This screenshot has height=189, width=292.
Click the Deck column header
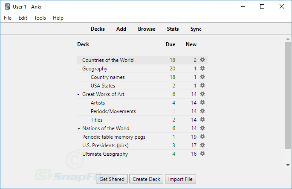pyautogui.click(x=83, y=44)
